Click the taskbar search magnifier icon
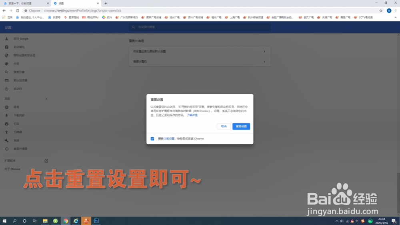This screenshot has width=400, height=225. click(14, 221)
